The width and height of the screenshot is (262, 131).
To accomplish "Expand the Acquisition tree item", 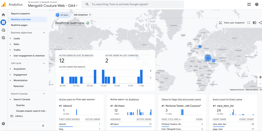I will click(10, 69).
